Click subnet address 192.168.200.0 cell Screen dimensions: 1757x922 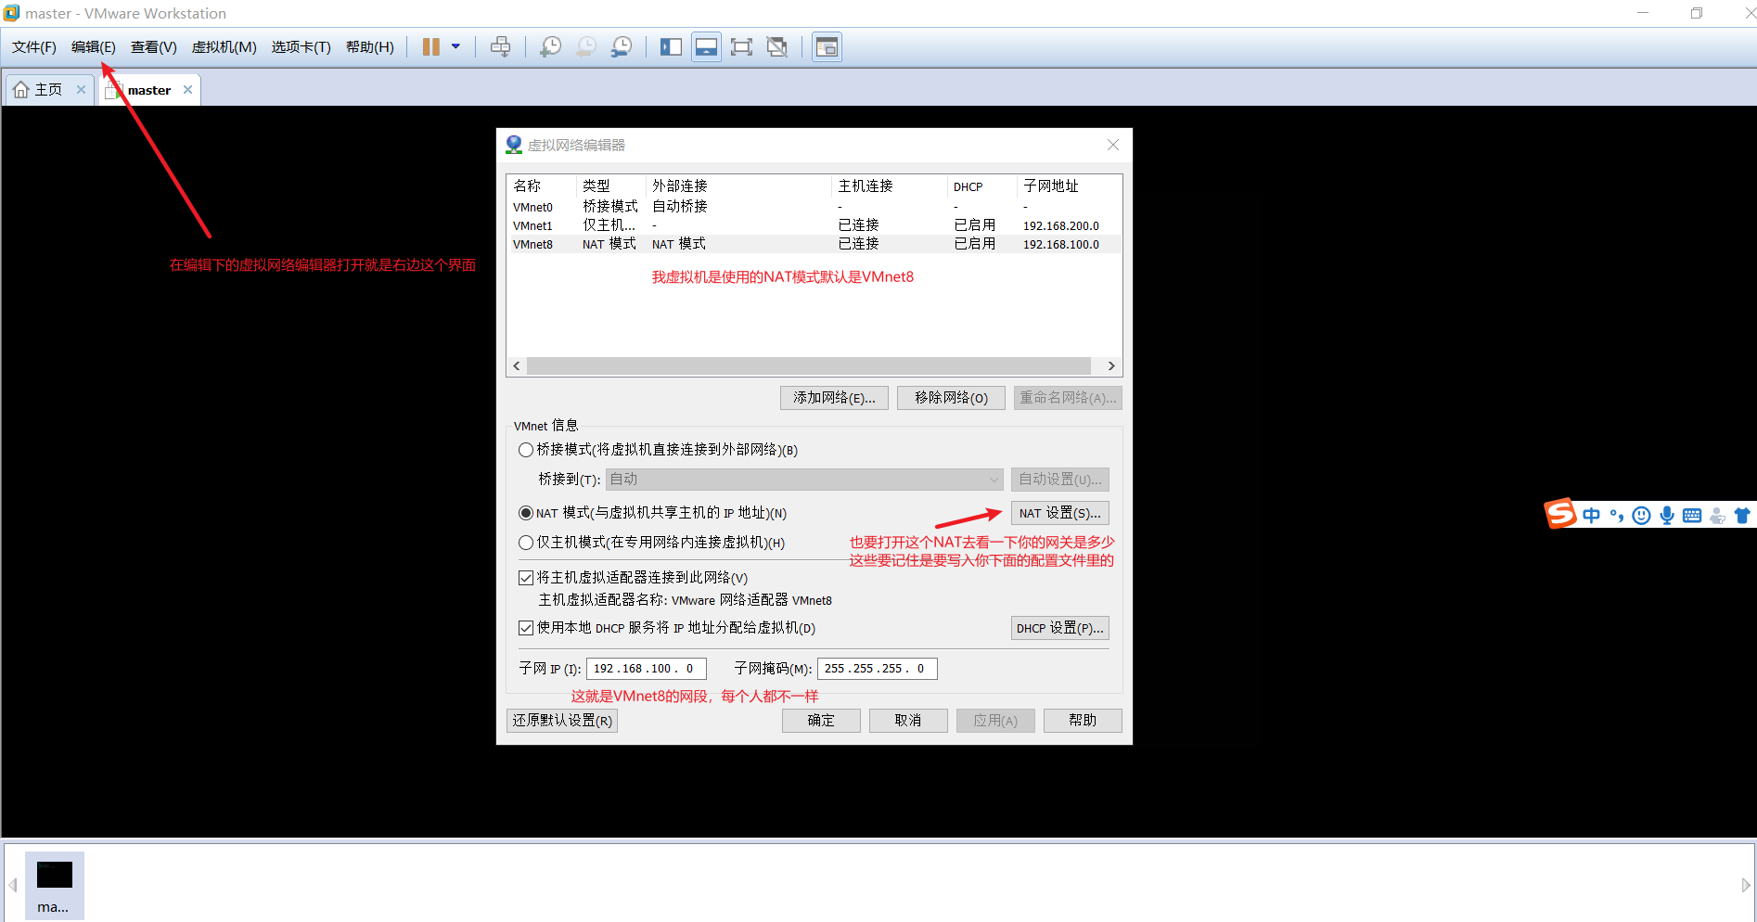[x=1060, y=225]
